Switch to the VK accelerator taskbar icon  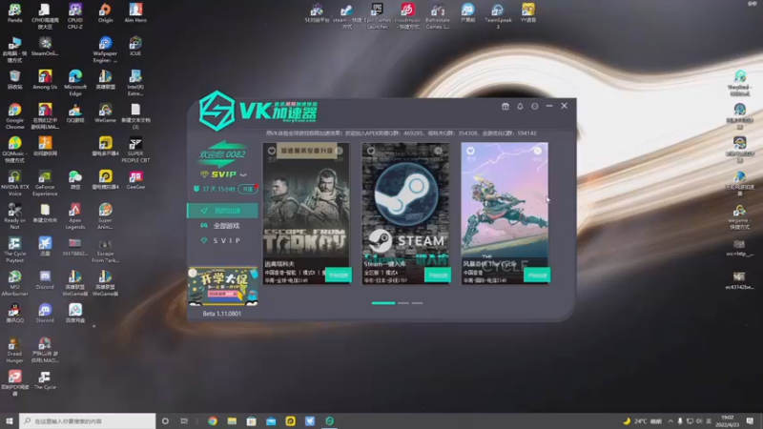coord(329,421)
